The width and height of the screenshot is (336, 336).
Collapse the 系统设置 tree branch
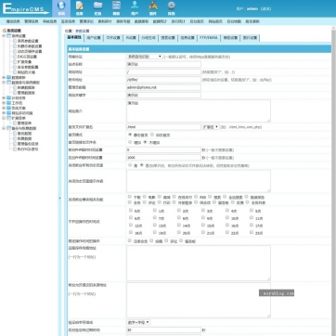pyautogui.click(x=4, y=36)
